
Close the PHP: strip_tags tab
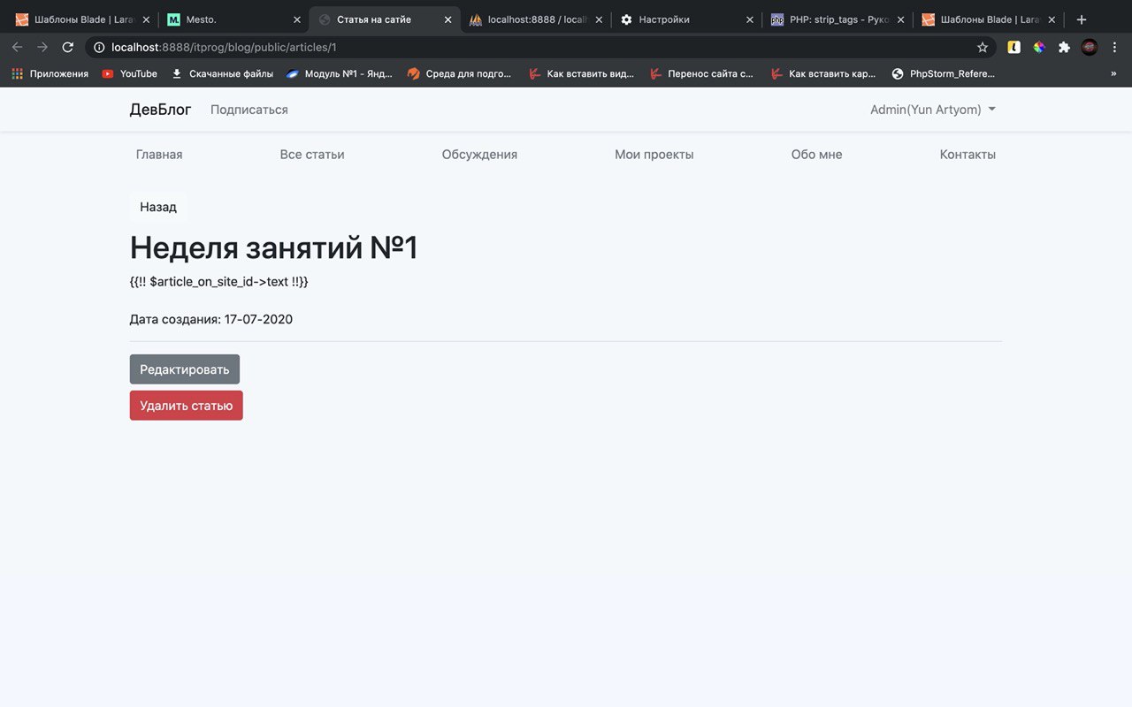901,19
